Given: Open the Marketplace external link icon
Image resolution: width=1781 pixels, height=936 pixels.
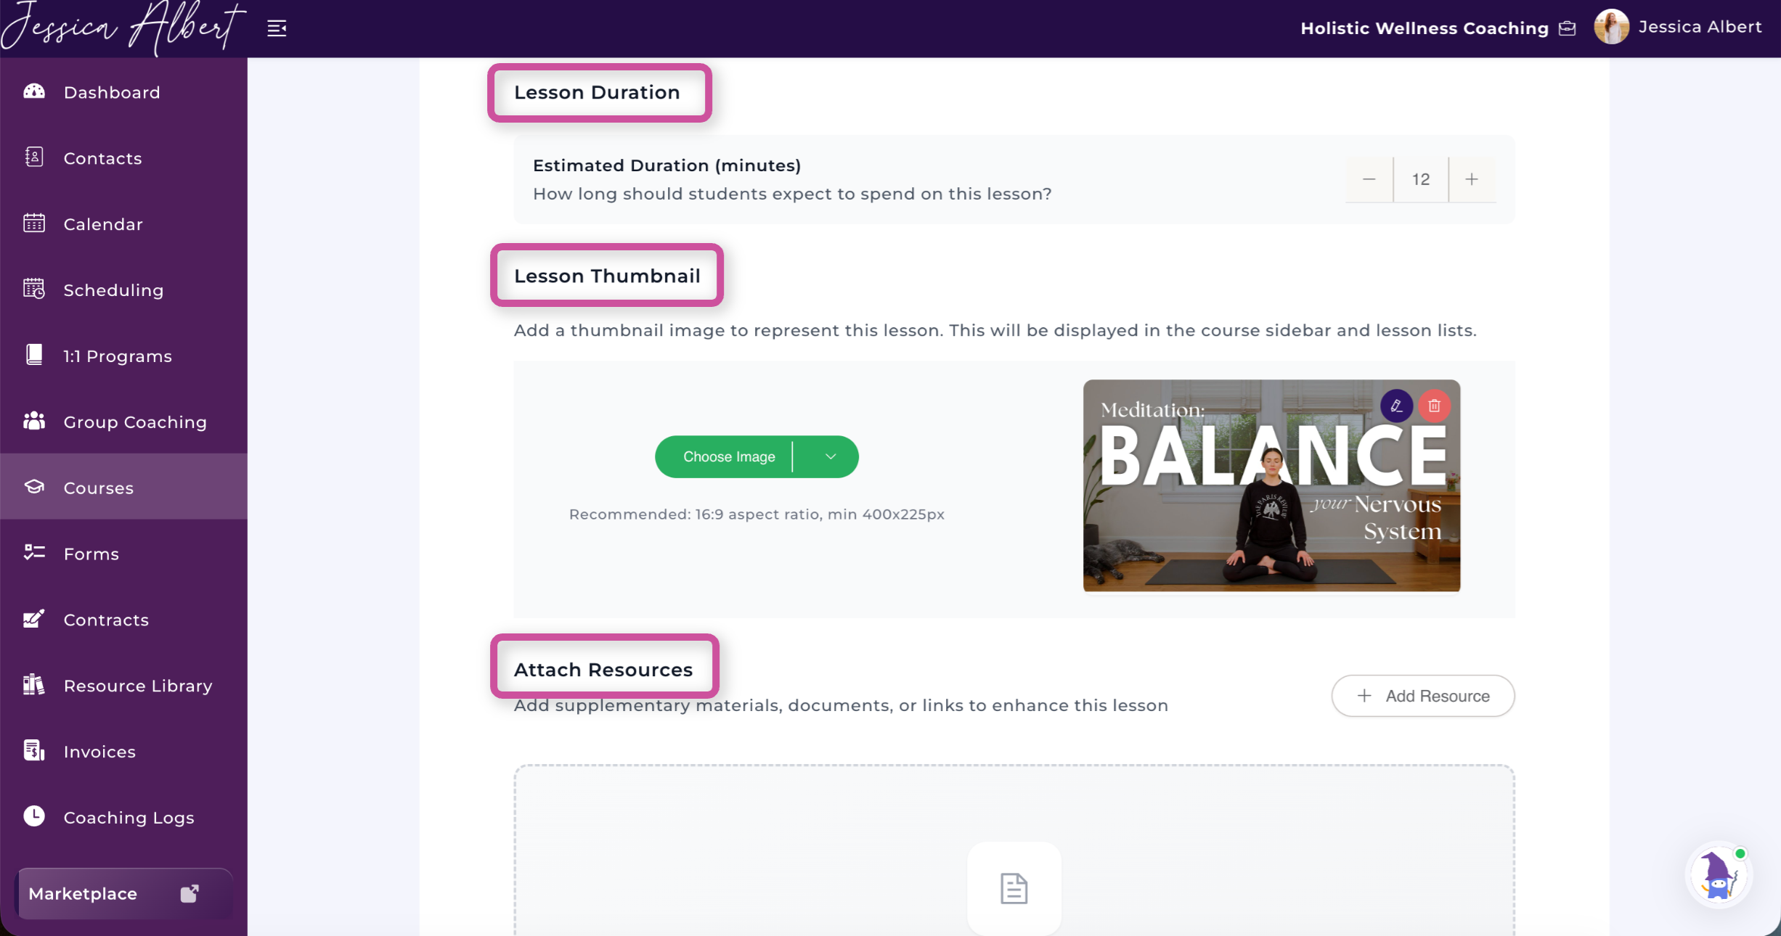Looking at the screenshot, I should coord(189,893).
